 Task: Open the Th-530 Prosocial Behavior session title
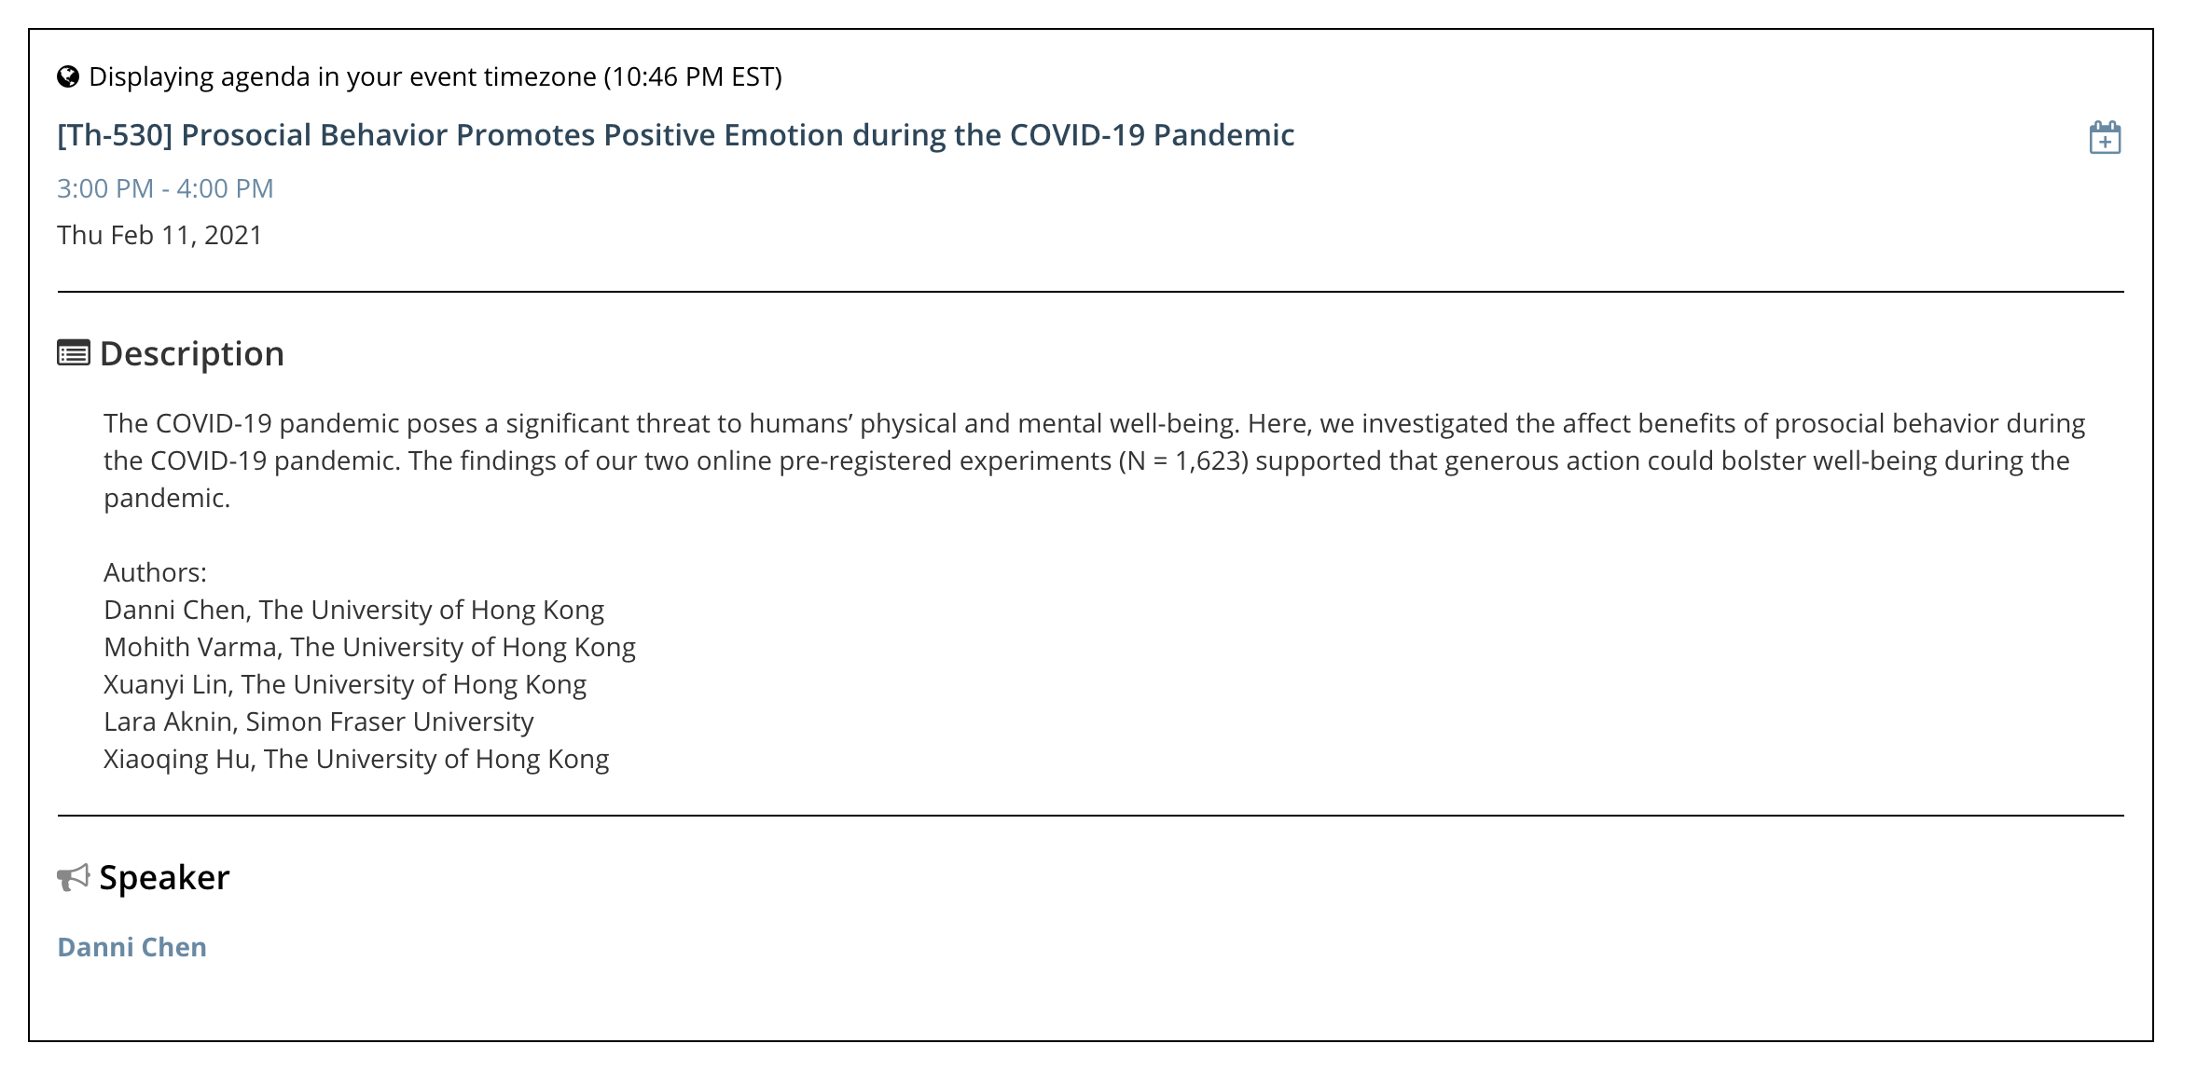[676, 135]
